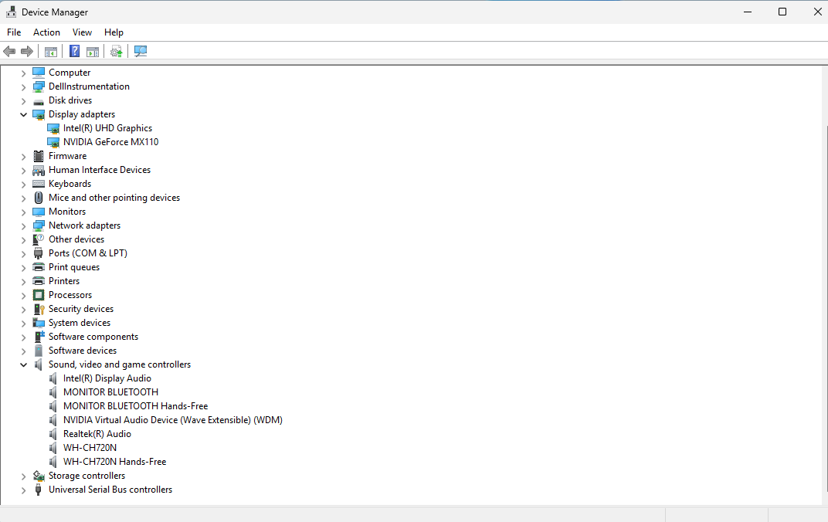Viewport: 828px width, 522px height.
Task: Expand the Disk drives node
Action: click(23, 101)
